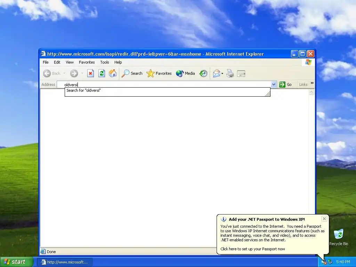This screenshot has height=267, width=356.
Task: Open the History icon in the toolbar
Action: click(203, 73)
